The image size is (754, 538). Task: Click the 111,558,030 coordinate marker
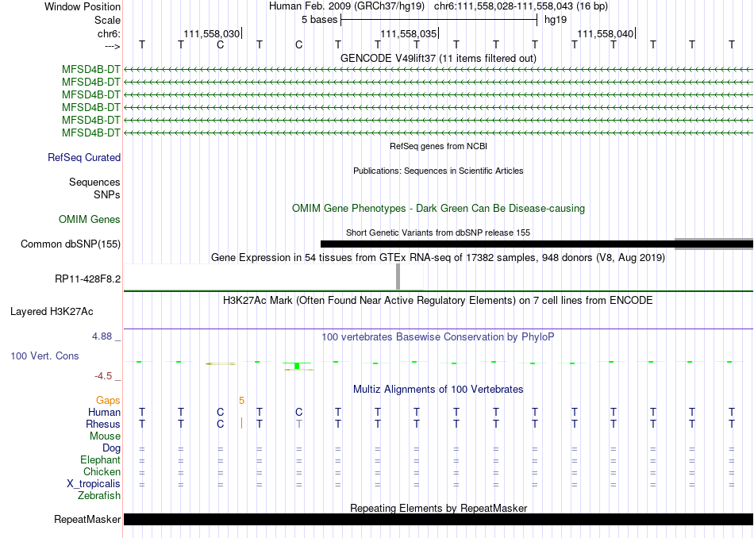coord(212,33)
